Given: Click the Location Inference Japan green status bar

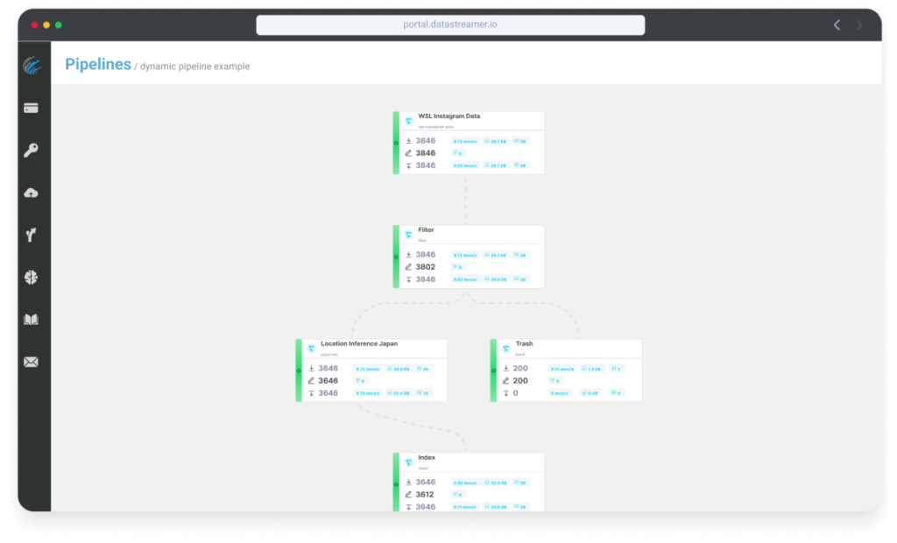Looking at the screenshot, I should [x=299, y=370].
